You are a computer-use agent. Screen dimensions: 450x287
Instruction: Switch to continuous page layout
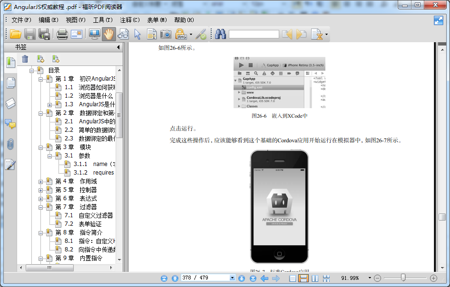tap(303, 278)
